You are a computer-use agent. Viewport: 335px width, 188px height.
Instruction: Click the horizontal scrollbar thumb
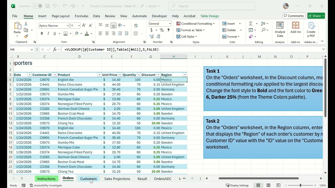pyautogui.click(x=259, y=178)
